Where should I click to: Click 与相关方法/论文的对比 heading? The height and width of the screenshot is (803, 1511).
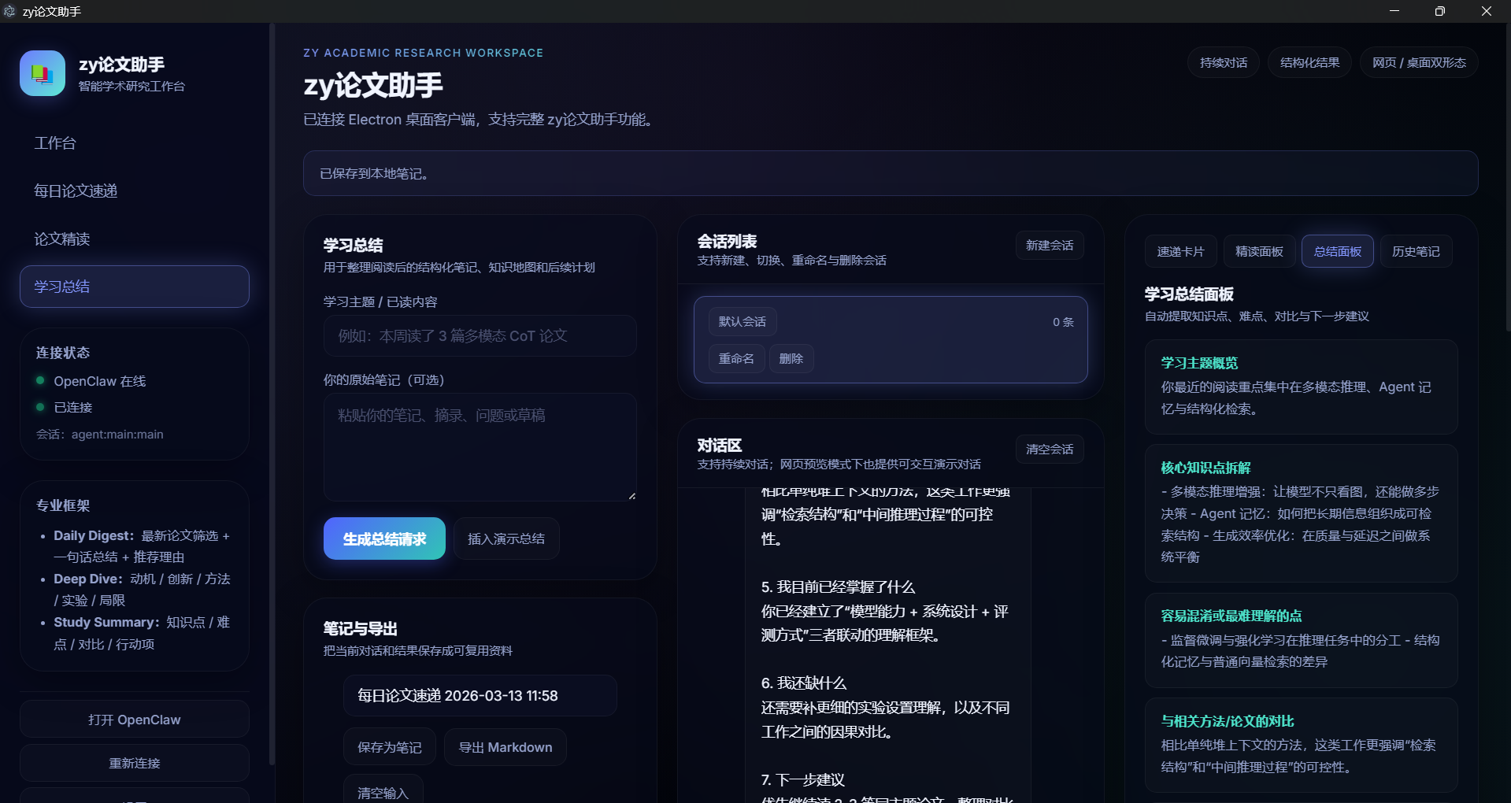tap(1228, 721)
